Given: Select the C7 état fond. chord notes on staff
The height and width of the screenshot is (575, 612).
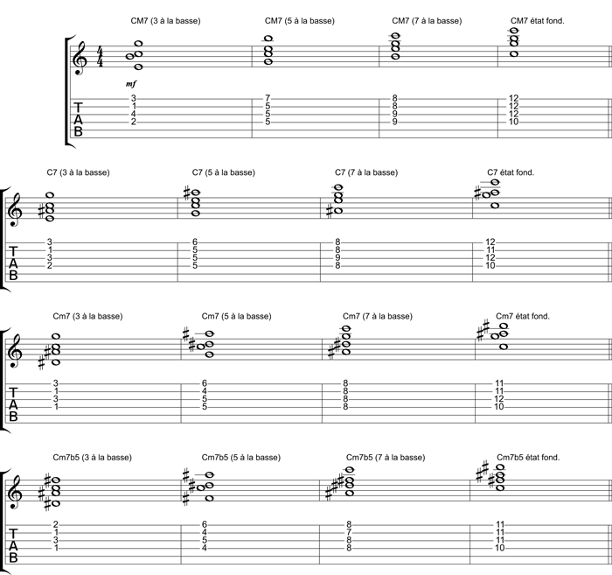Looking at the screenshot, I should coord(489,193).
